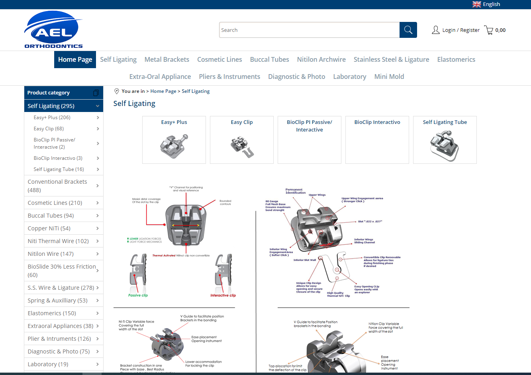The width and height of the screenshot is (531, 375).
Task: Open the Pliers & Instruments menu
Action: click(229, 77)
